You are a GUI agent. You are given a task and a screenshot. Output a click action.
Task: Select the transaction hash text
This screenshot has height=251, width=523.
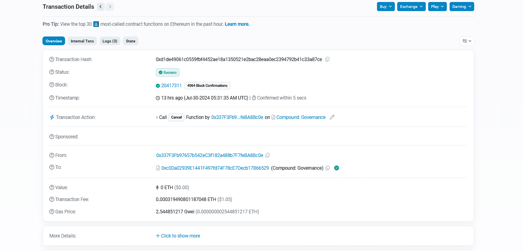(239, 59)
